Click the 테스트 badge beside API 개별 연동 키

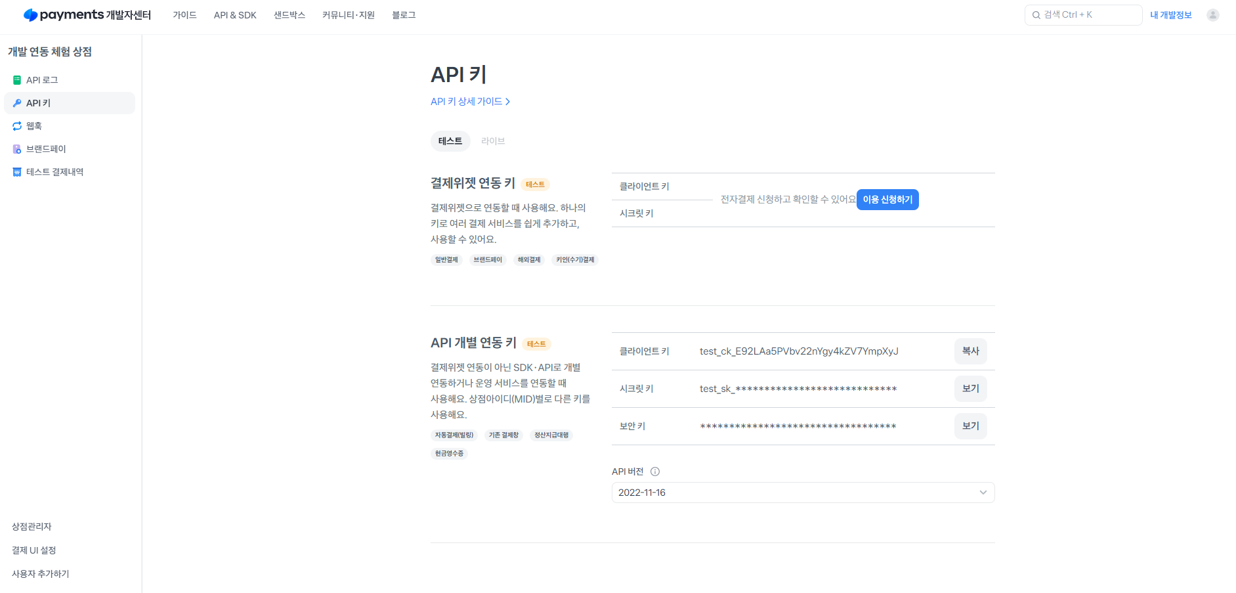536,344
